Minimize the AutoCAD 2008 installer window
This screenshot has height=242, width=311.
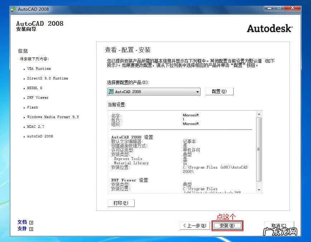point(269,8)
